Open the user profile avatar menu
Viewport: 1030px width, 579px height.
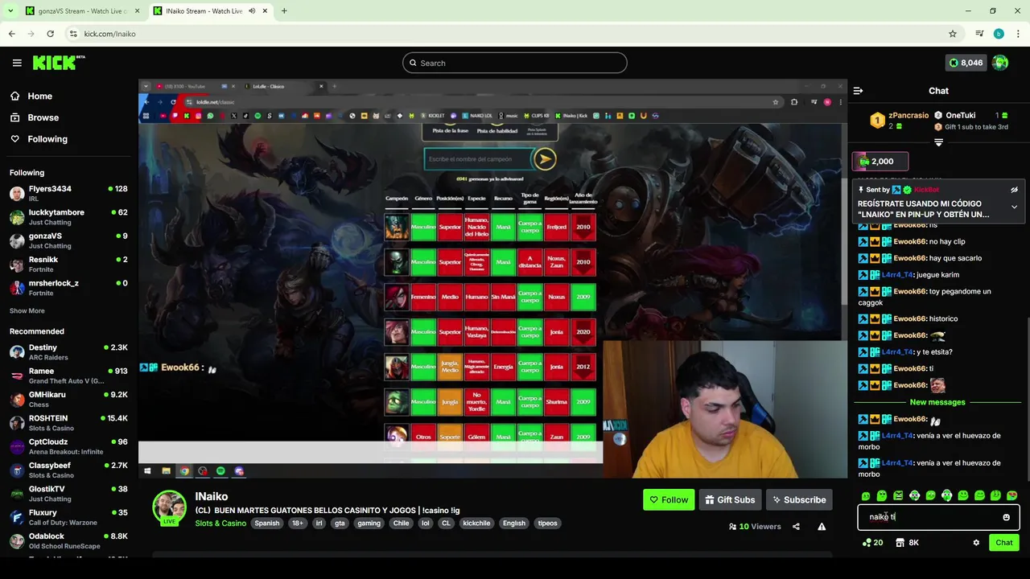coord(1000,63)
